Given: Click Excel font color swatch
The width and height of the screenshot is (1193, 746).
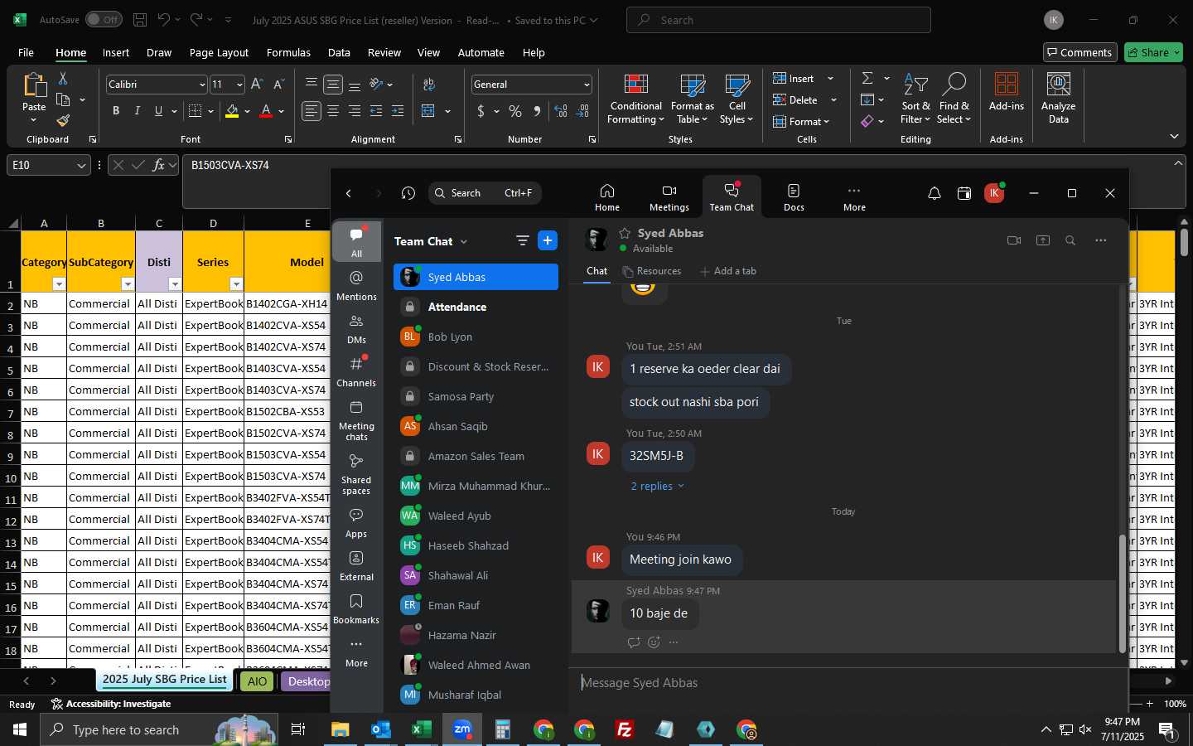Looking at the screenshot, I should click(x=266, y=111).
